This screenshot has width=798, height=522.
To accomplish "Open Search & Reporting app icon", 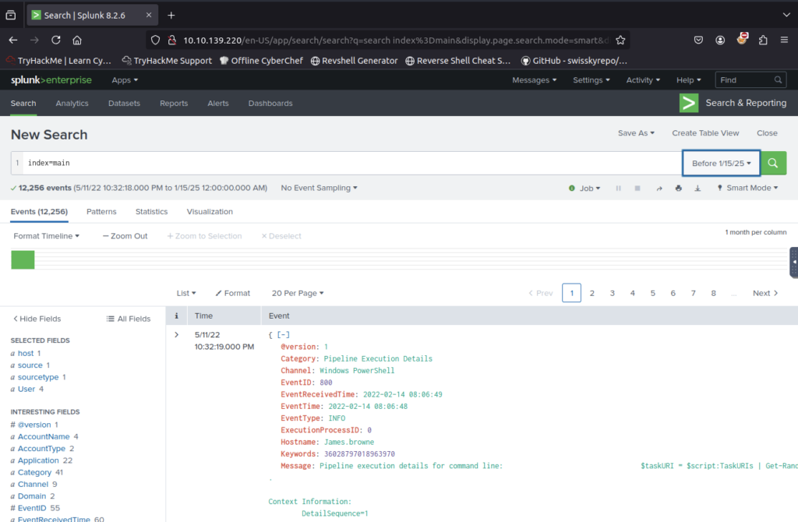I will point(689,104).
